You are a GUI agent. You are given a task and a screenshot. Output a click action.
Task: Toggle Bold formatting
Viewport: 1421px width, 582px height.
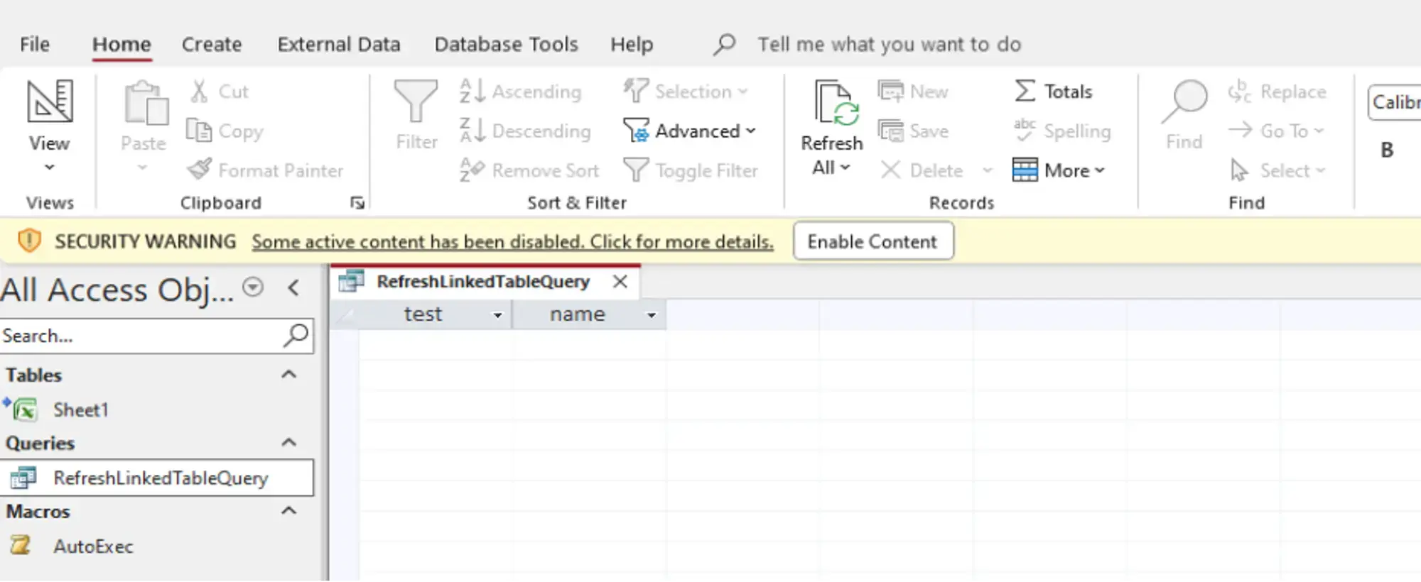pyautogui.click(x=1386, y=150)
